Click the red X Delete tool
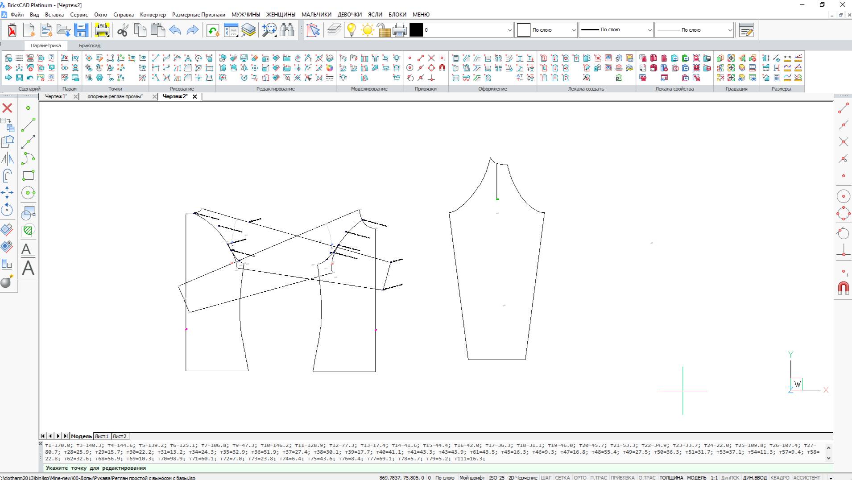 7,108
